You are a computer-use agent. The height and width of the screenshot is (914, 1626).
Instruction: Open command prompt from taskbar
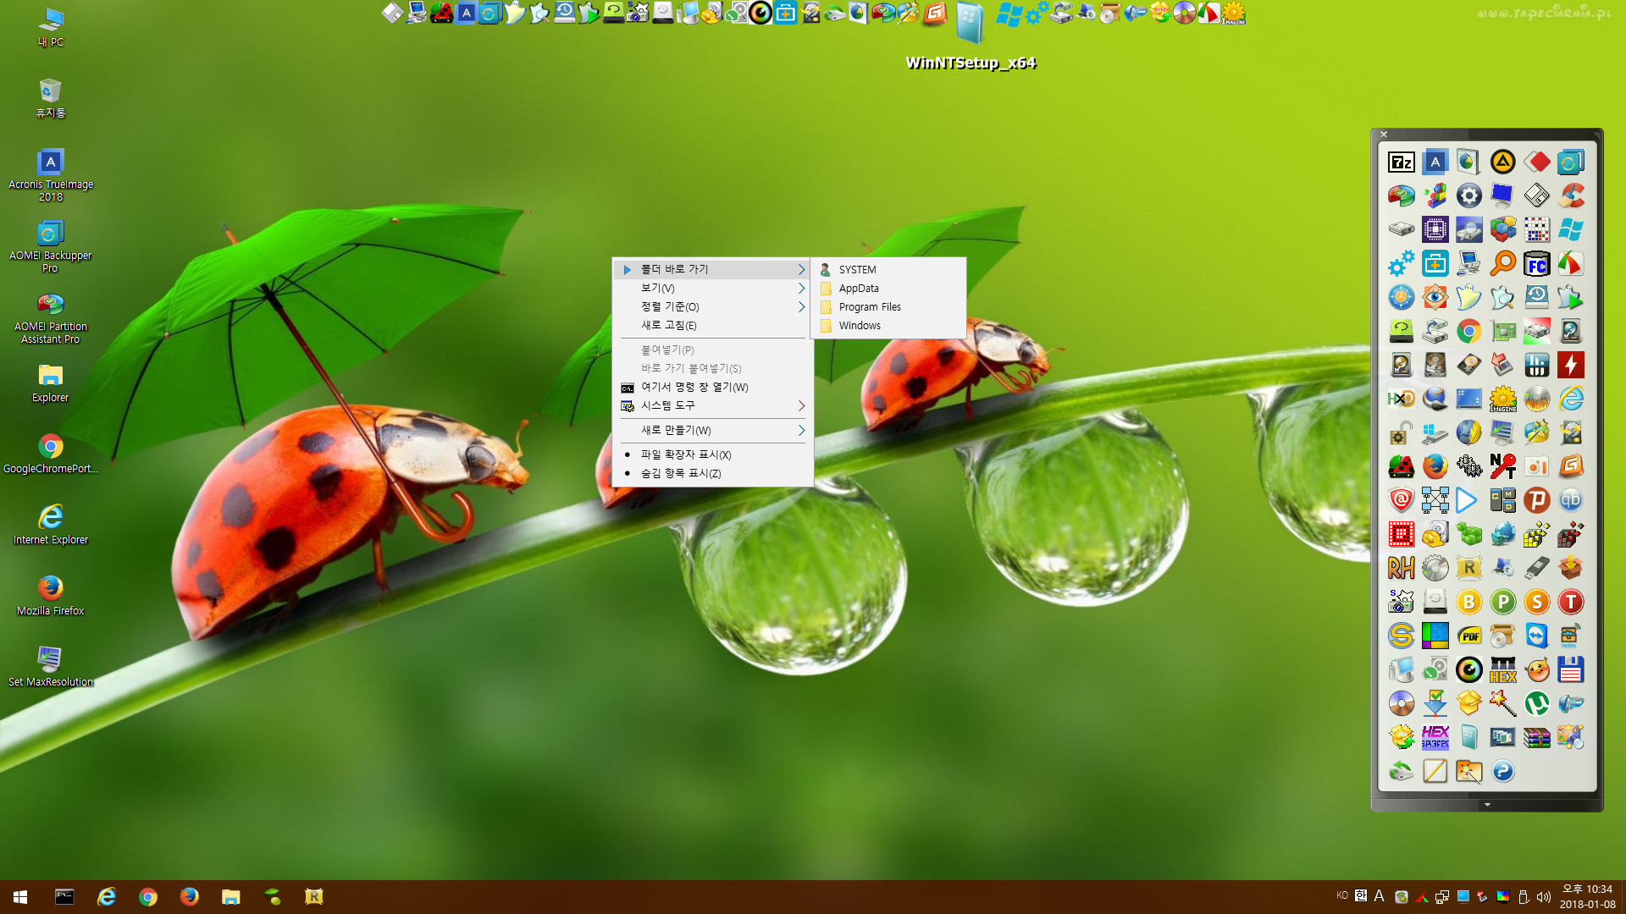(64, 897)
